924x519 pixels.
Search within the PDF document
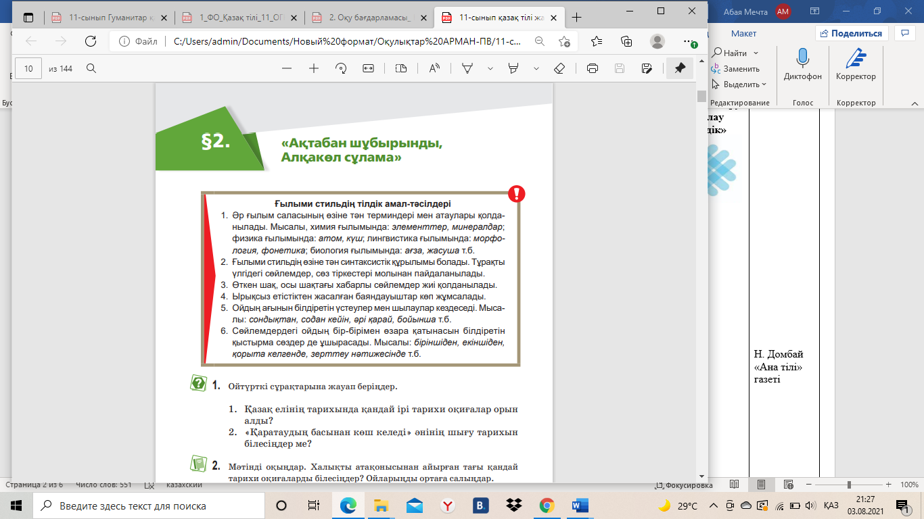(91, 68)
